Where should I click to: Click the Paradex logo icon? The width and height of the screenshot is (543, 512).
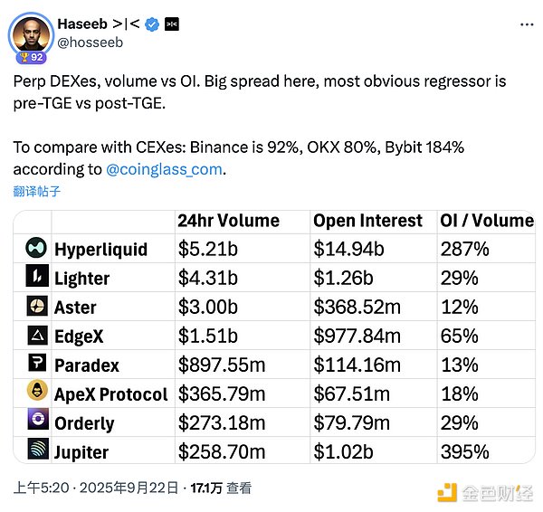pos(35,365)
